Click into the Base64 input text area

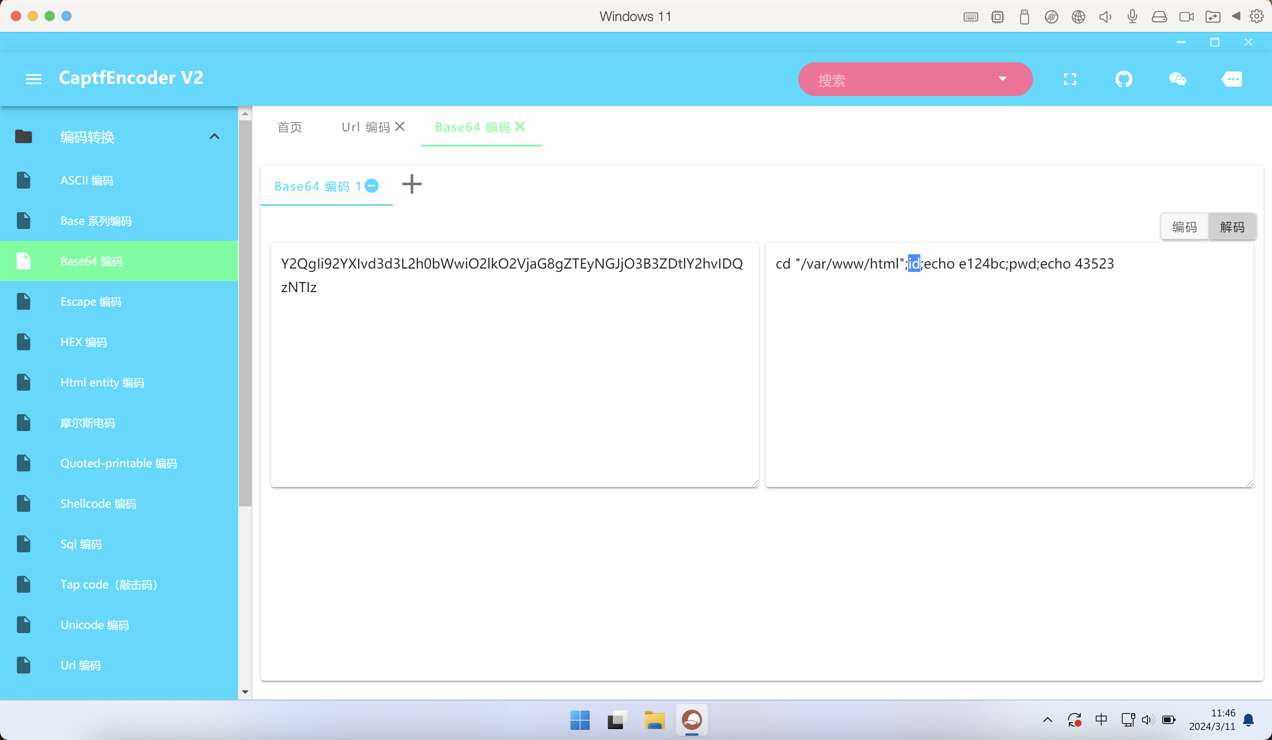pos(514,365)
